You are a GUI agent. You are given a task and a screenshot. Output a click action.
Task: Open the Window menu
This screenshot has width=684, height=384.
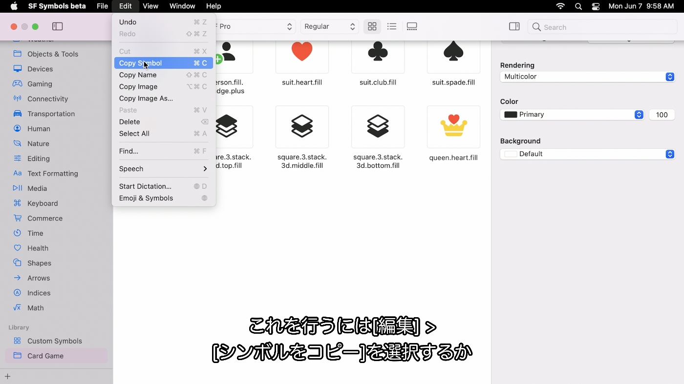click(x=182, y=6)
